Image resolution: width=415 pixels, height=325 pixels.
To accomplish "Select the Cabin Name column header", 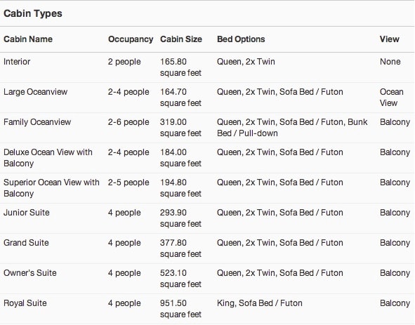I will [x=28, y=39].
